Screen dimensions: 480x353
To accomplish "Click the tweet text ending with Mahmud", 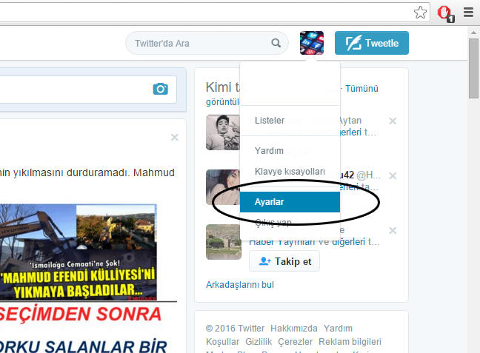I will coord(87,172).
